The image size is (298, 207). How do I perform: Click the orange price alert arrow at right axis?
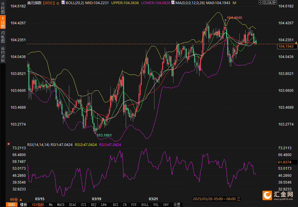click(x=296, y=43)
